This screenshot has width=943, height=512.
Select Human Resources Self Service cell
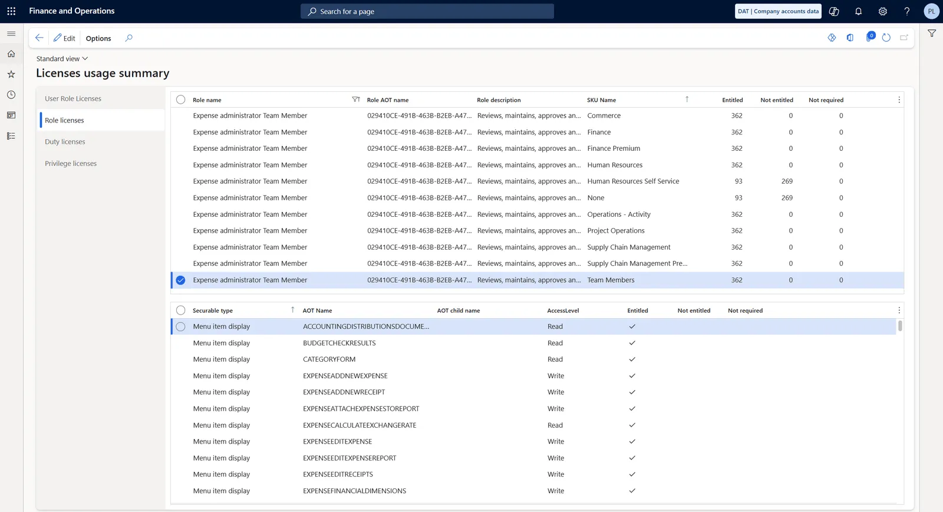coord(633,181)
